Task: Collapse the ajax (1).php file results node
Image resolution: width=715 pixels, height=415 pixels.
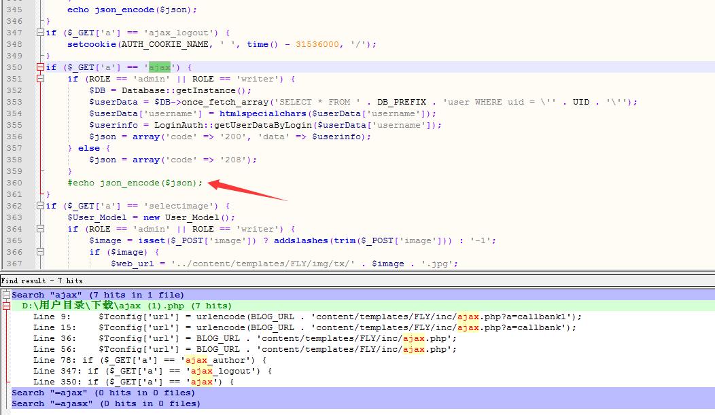Action: click(6, 306)
